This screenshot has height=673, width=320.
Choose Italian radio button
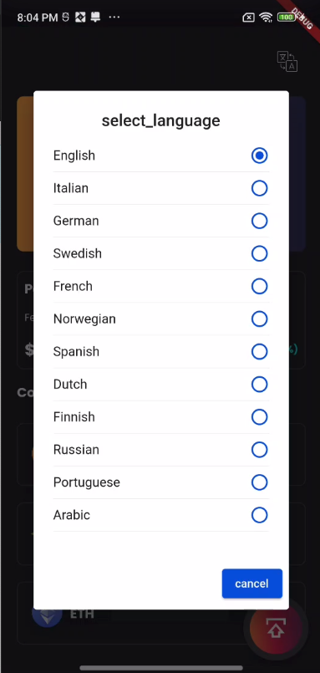click(259, 188)
